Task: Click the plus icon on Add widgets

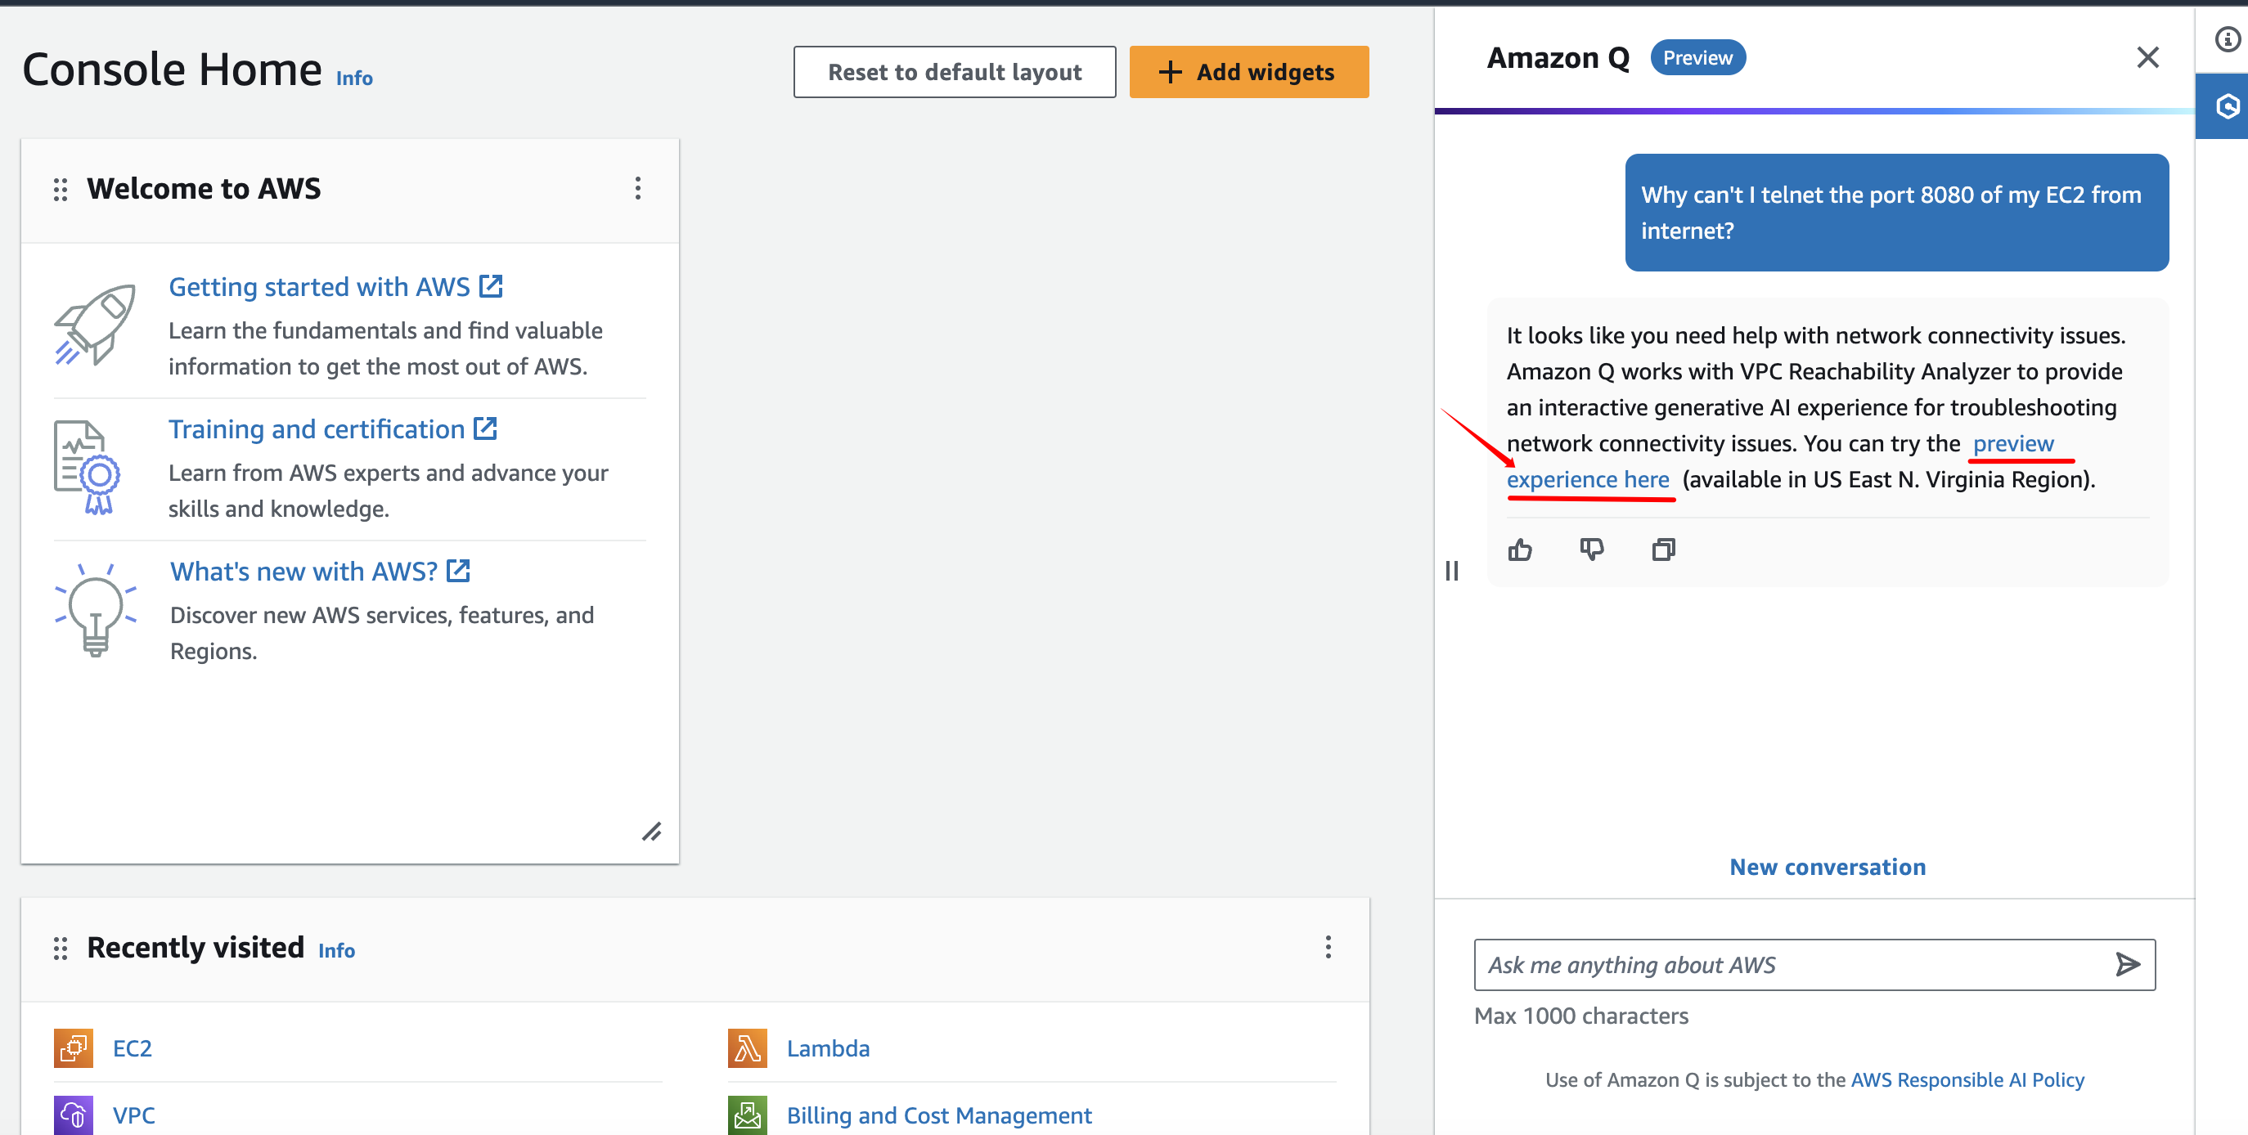Action: 1169,71
